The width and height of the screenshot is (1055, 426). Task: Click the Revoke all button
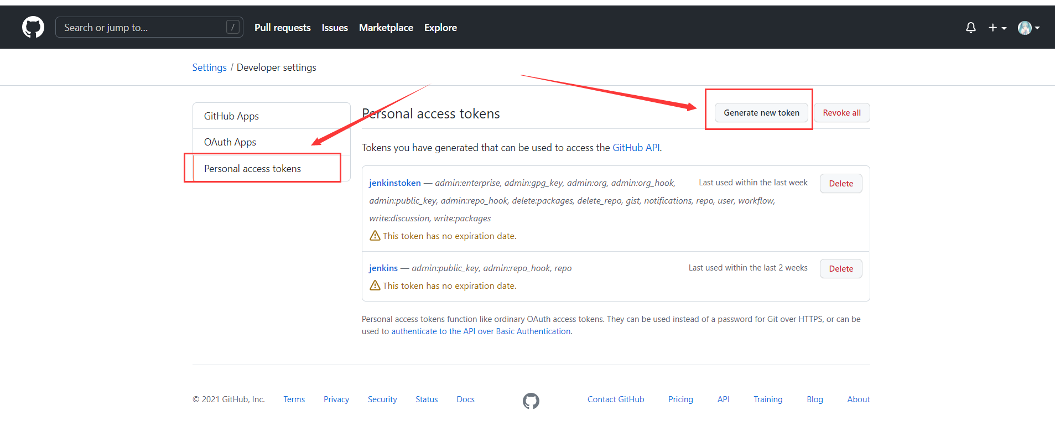841,113
